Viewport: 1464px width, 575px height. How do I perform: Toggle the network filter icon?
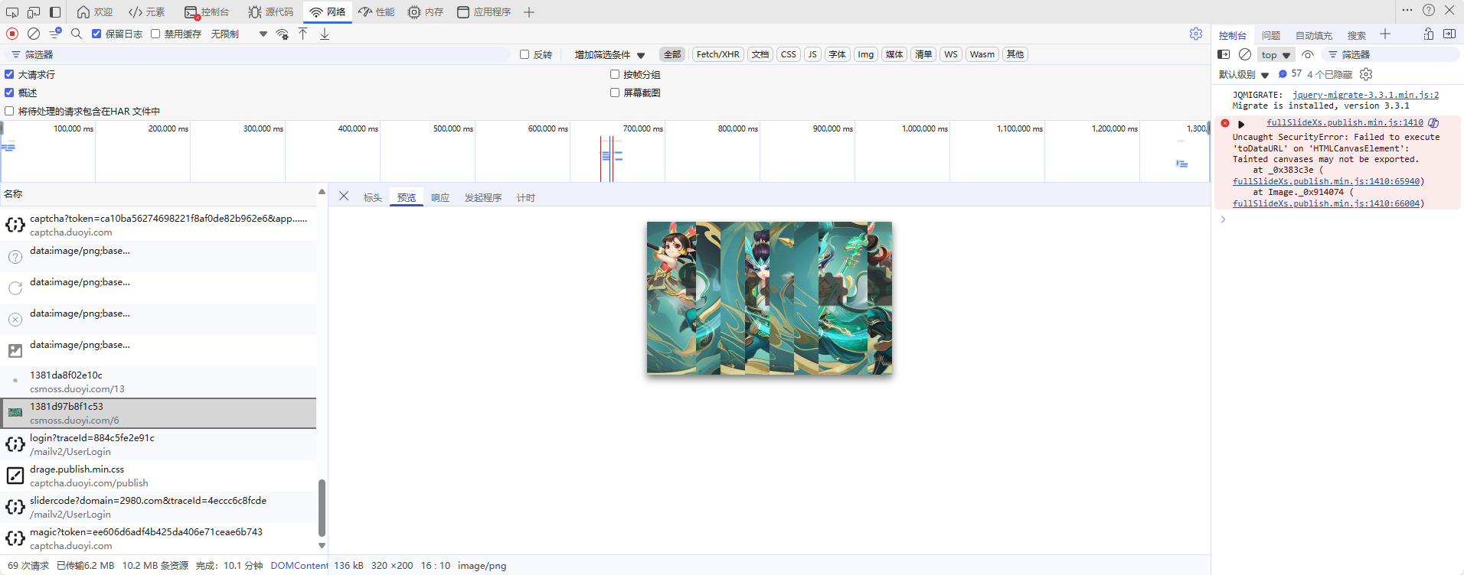point(55,34)
